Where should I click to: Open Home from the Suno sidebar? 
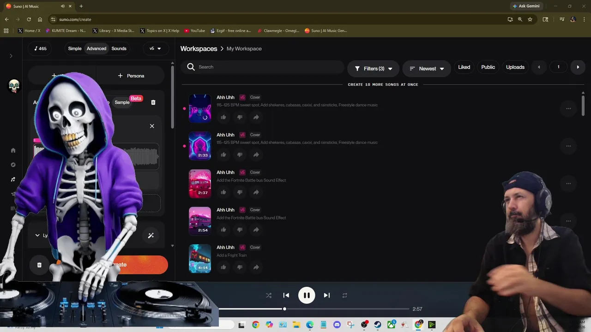coord(13,150)
